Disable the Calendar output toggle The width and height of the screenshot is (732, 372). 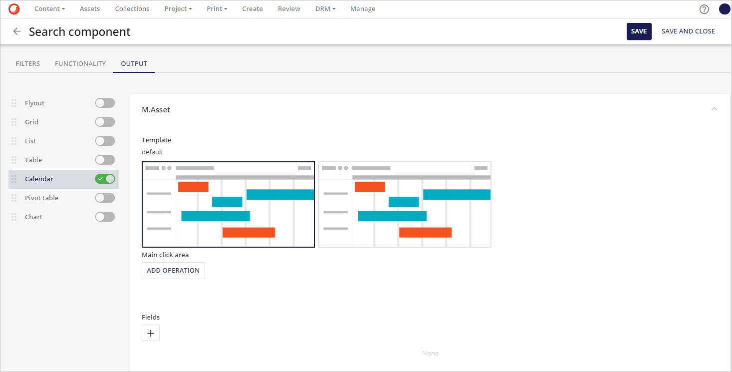click(x=105, y=179)
